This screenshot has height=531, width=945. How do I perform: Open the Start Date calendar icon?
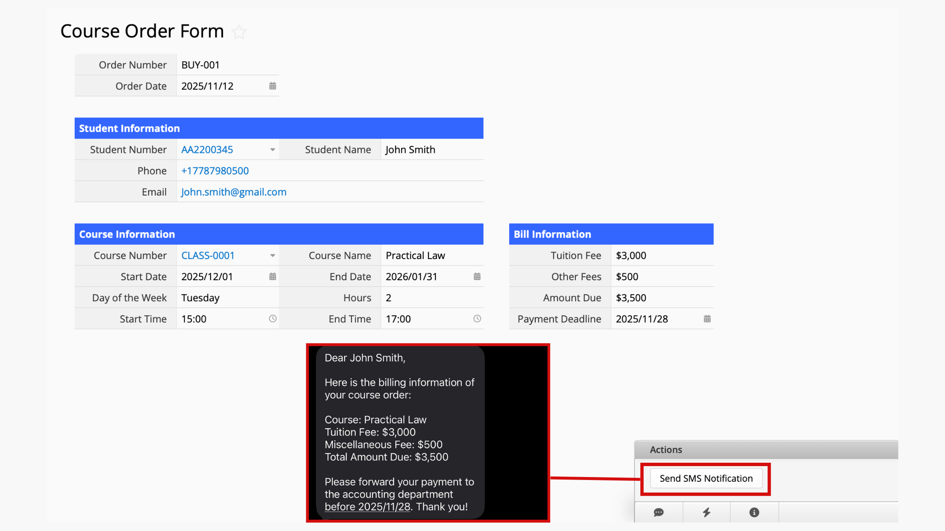pos(273,276)
